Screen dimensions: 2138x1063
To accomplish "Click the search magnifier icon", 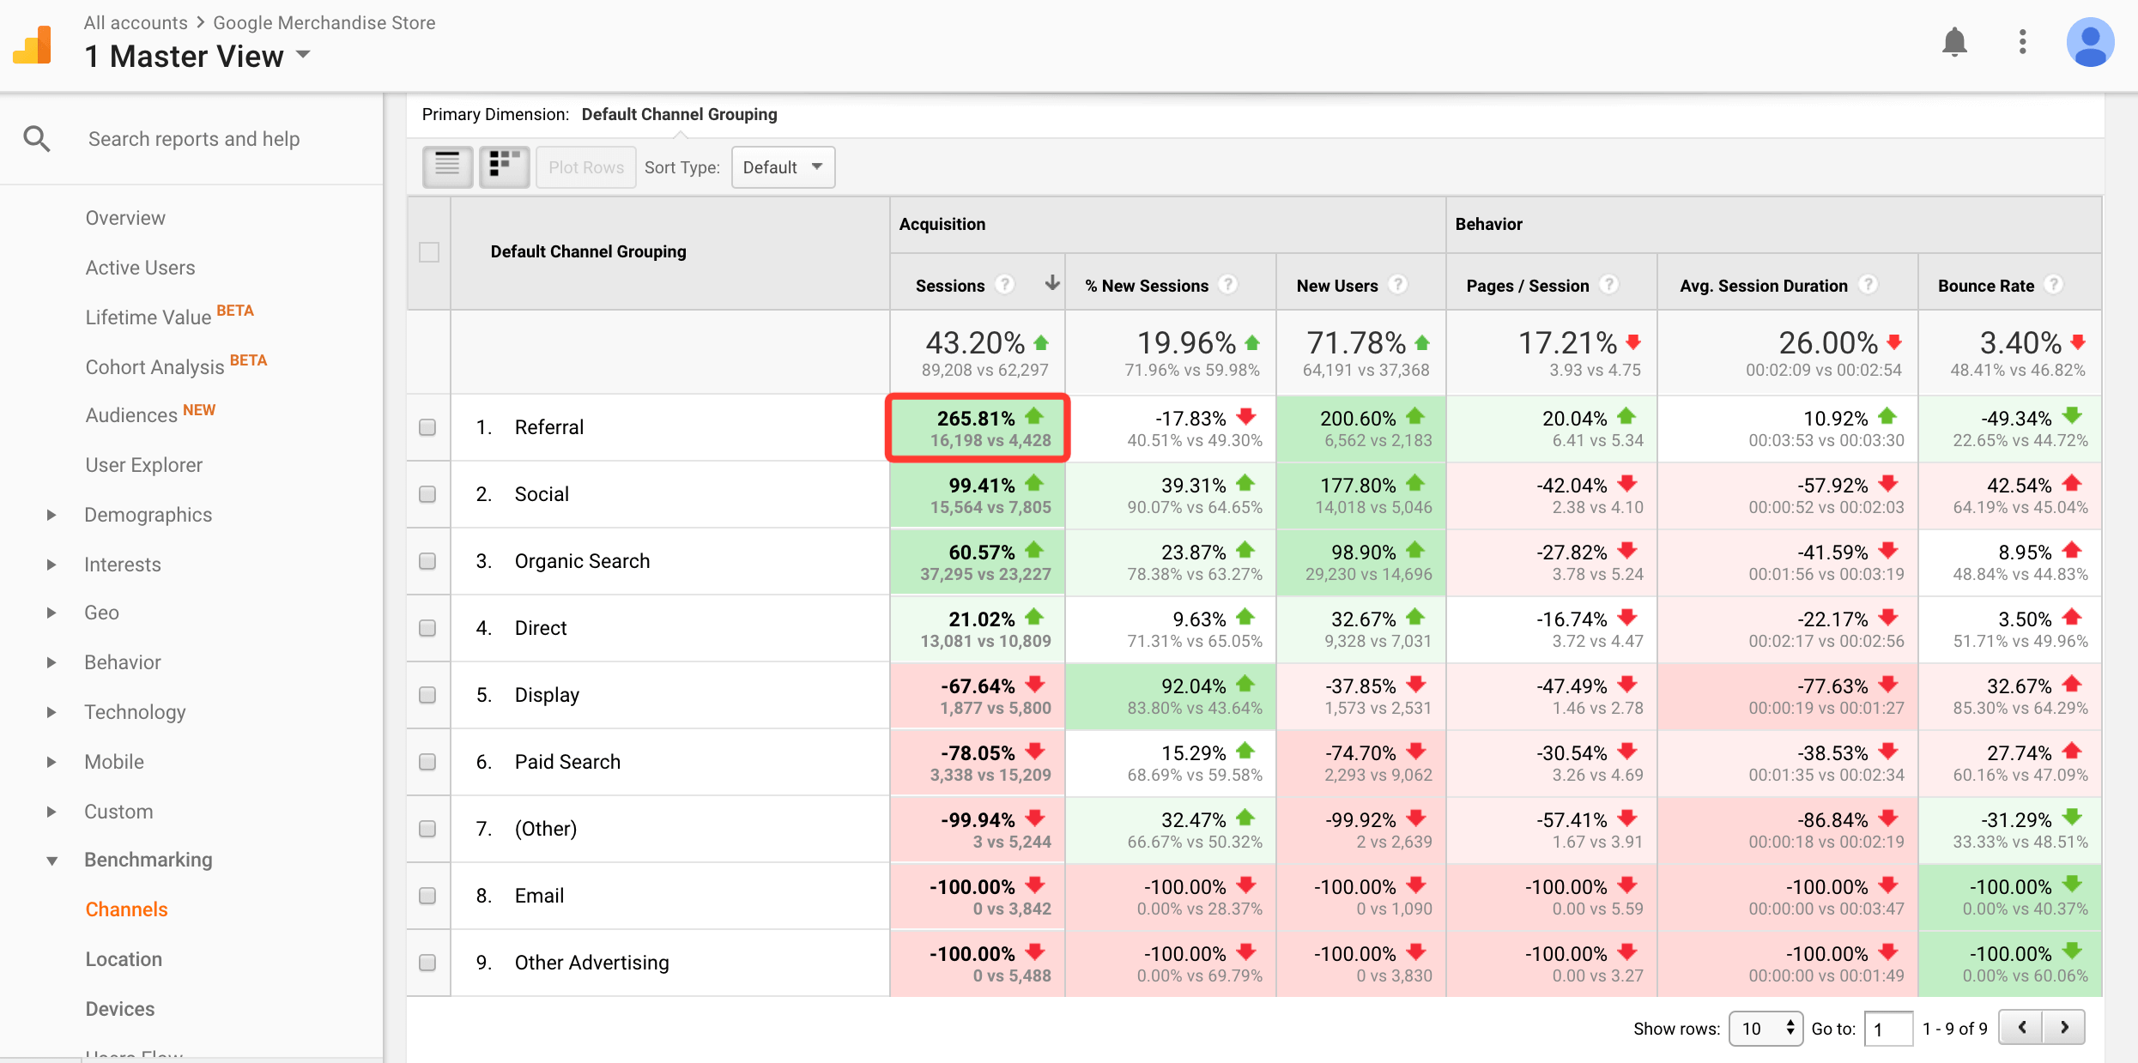I will pyautogui.click(x=36, y=138).
